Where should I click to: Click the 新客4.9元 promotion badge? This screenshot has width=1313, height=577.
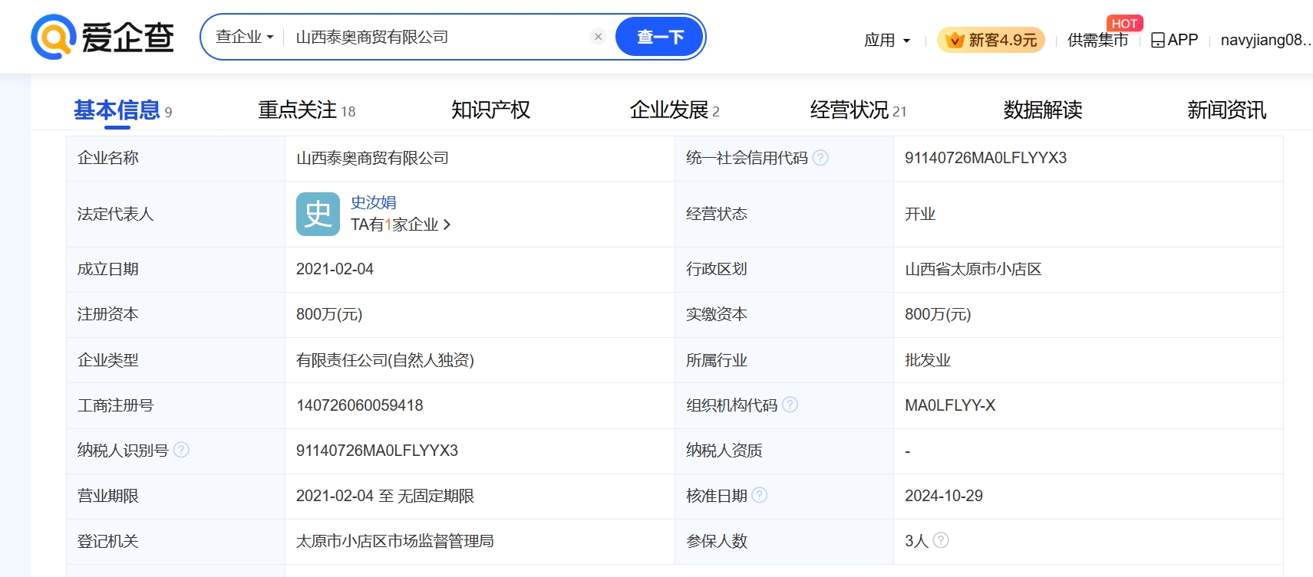tap(991, 40)
